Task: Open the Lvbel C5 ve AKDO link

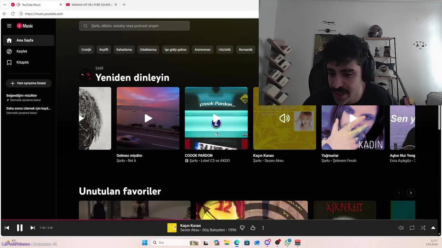Action: pyautogui.click(x=215, y=161)
